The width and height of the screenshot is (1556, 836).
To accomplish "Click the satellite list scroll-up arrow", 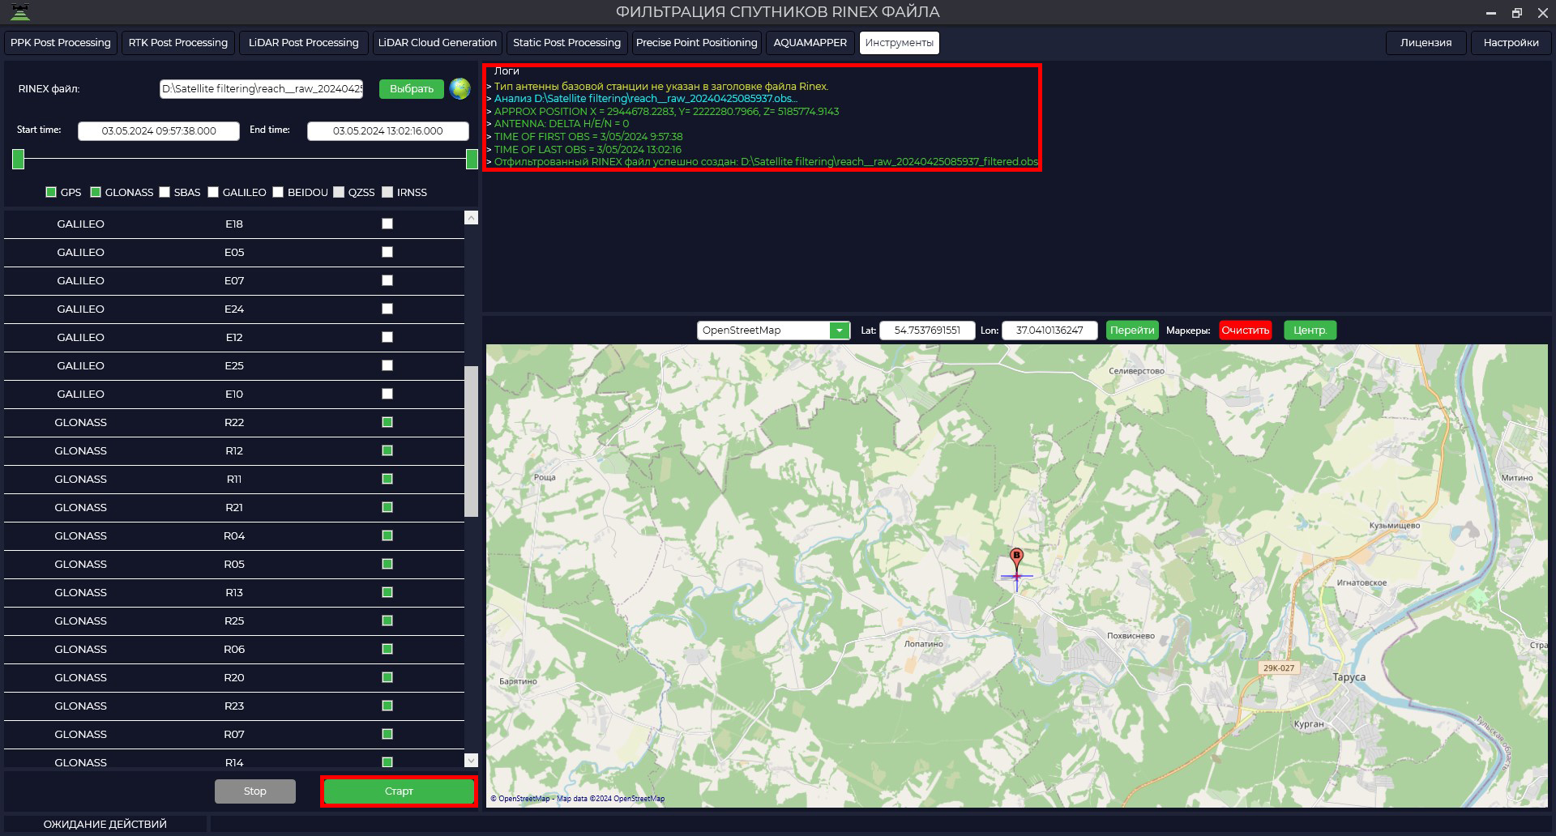I will [471, 217].
